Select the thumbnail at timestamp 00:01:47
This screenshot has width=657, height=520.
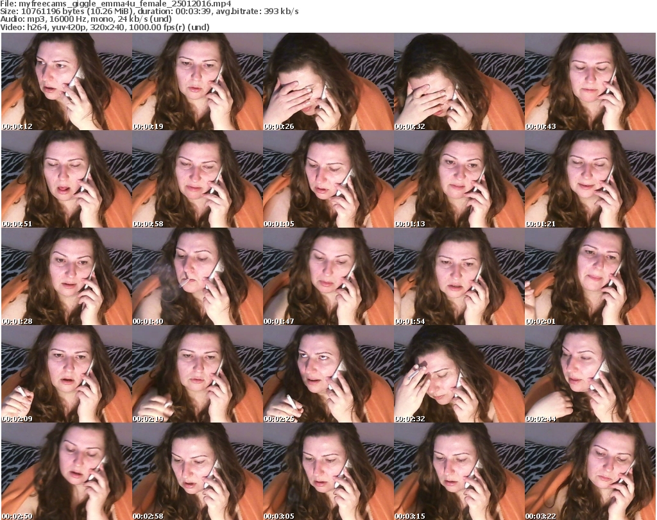point(328,276)
